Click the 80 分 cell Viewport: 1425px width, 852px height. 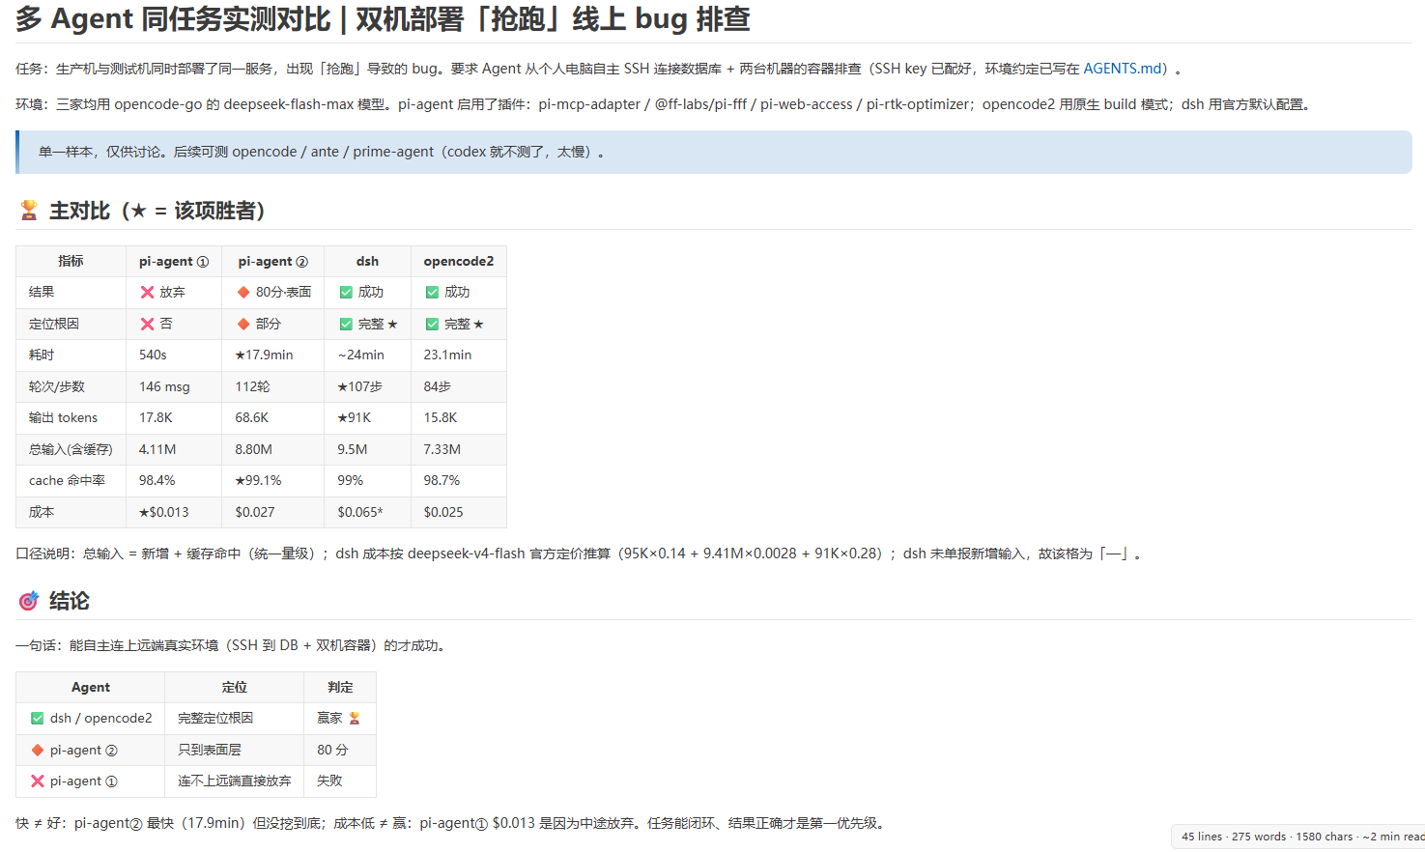(340, 750)
